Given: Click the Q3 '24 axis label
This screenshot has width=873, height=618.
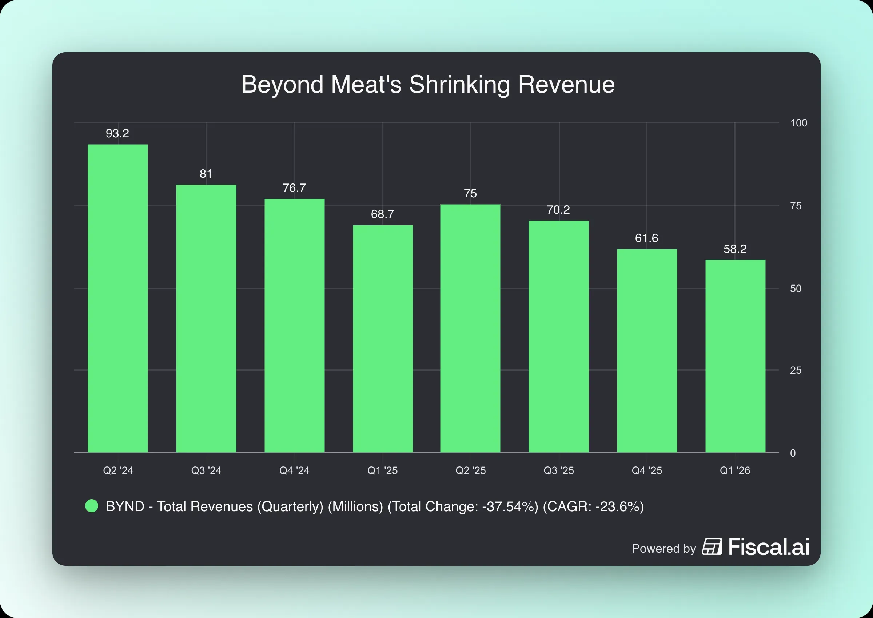Looking at the screenshot, I should click(x=206, y=471).
